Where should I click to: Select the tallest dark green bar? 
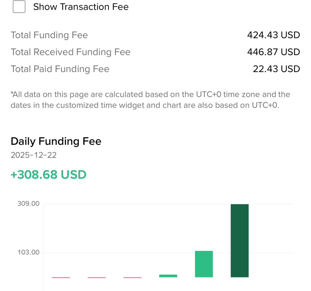click(240, 241)
